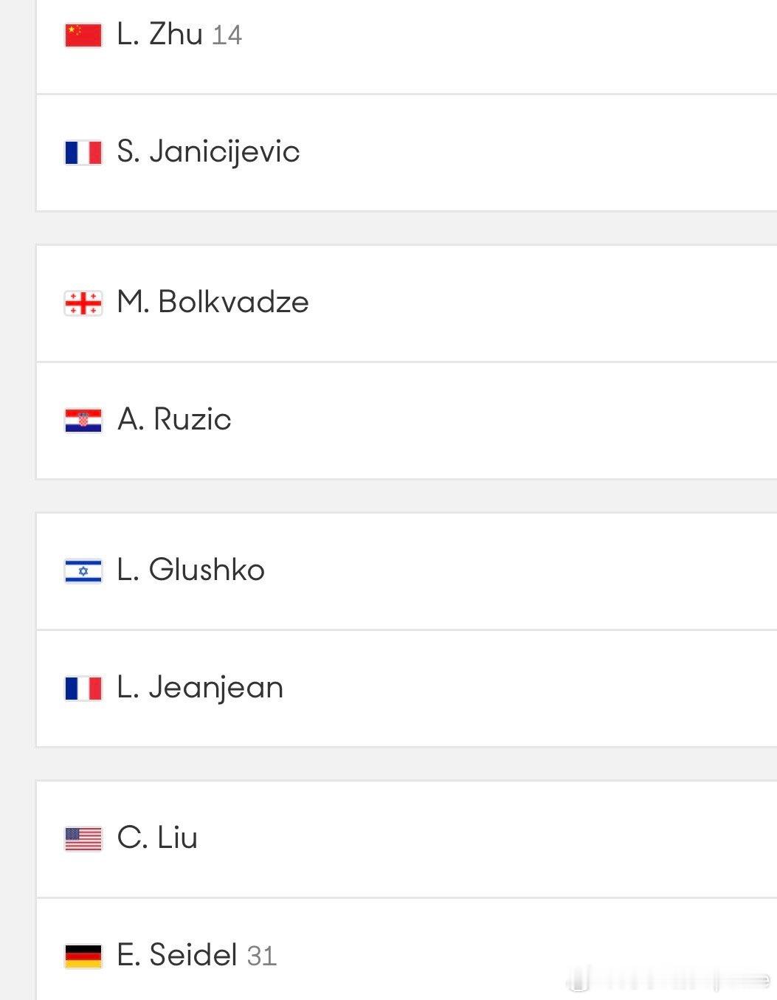The image size is (777, 1000).
Task: Click the USA flag beside C. Liu
Action: (x=83, y=838)
